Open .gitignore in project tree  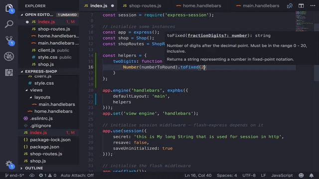coord(49,126)
